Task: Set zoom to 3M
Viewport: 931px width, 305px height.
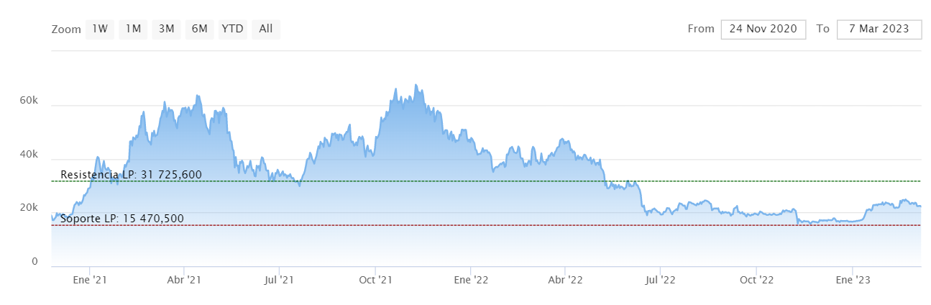Action: click(166, 29)
